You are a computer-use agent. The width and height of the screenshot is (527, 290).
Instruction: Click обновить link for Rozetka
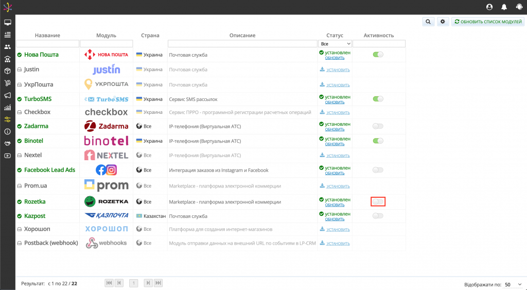click(x=335, y=205)
